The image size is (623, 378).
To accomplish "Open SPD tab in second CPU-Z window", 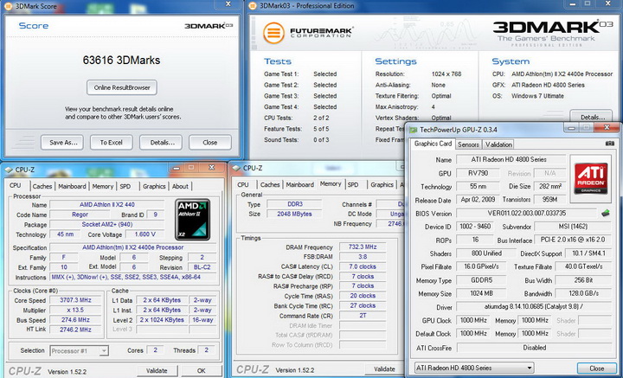I will [x=353, y=184].
